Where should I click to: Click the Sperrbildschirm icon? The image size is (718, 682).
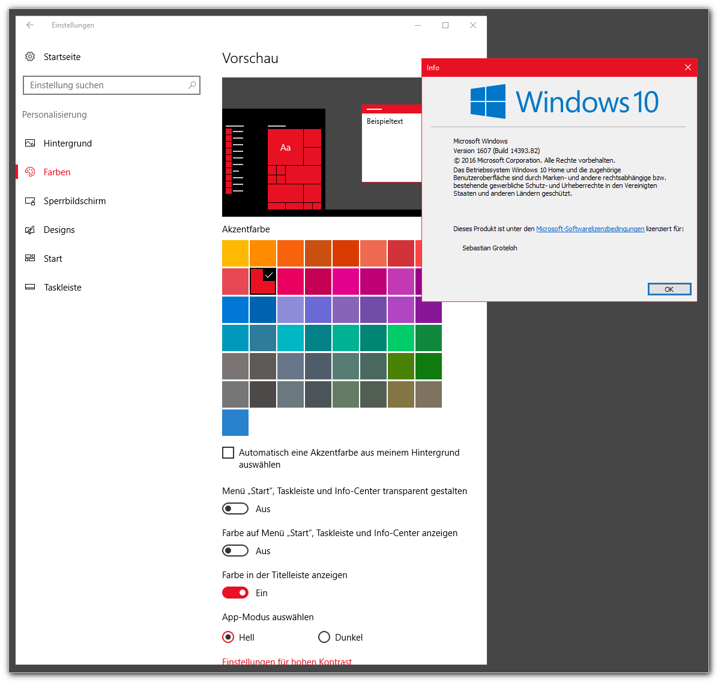30,201
